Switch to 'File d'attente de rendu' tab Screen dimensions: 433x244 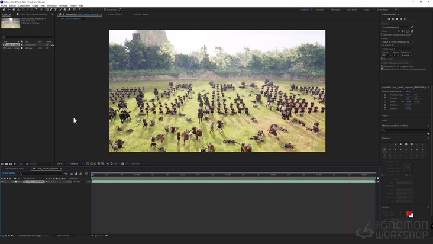(x=14, y=169)
